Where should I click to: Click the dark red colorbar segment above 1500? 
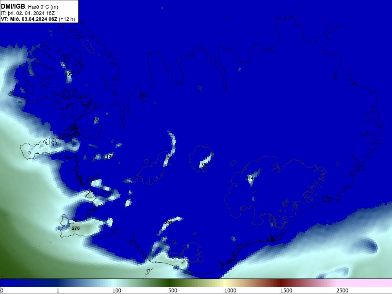tap(282, 283)
